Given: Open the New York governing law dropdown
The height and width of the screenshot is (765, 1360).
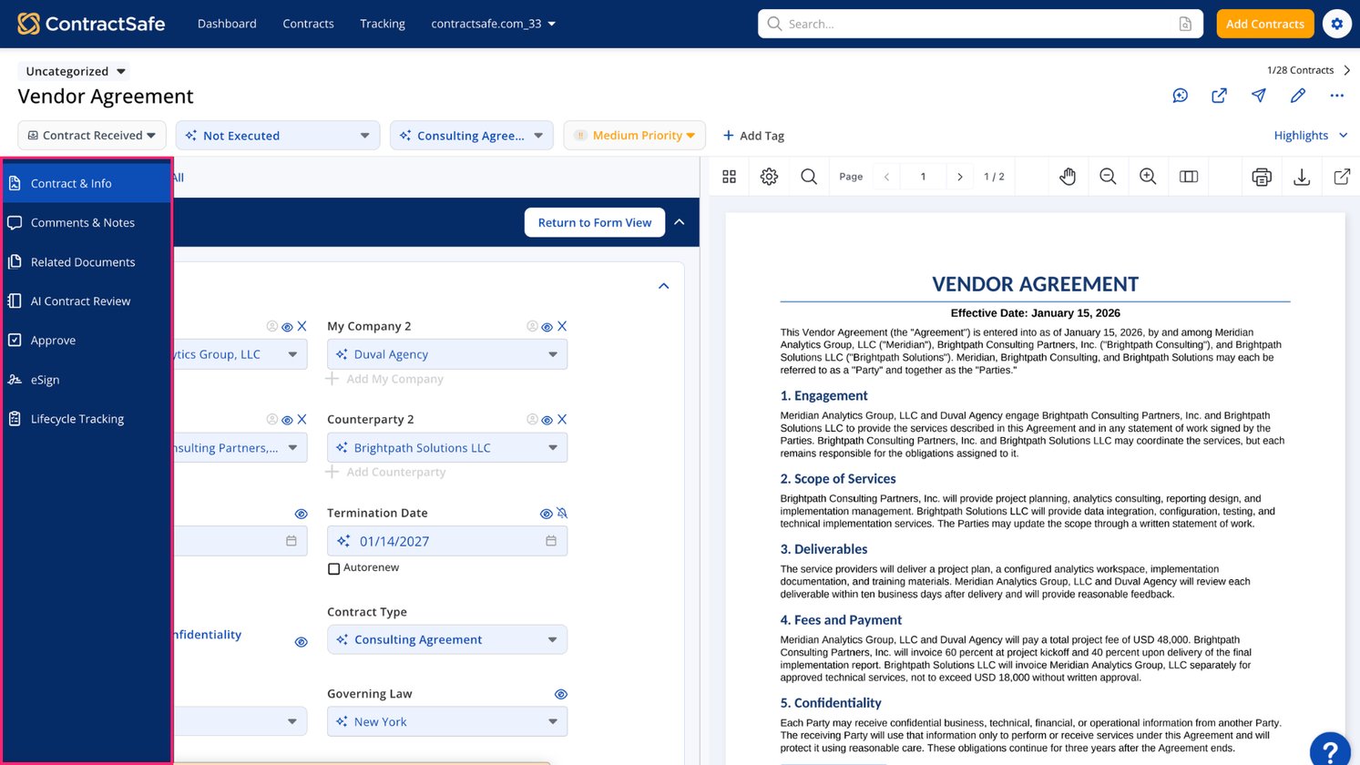Looking at the screenshot, I should (447, 721).
